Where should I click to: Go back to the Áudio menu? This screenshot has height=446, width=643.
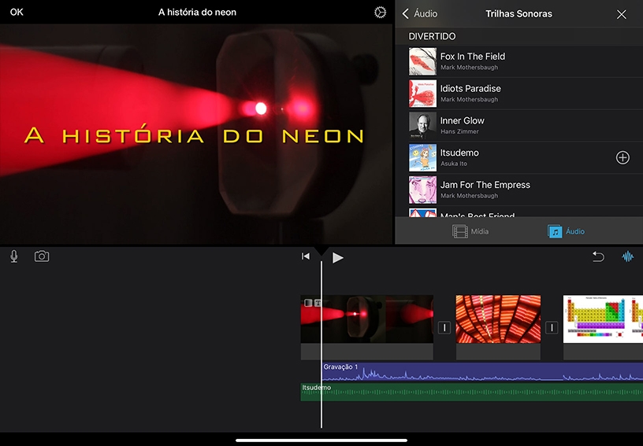click(419, 13)
